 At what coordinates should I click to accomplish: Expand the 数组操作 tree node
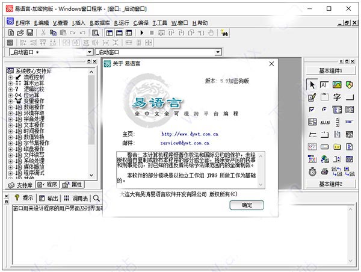10,107
